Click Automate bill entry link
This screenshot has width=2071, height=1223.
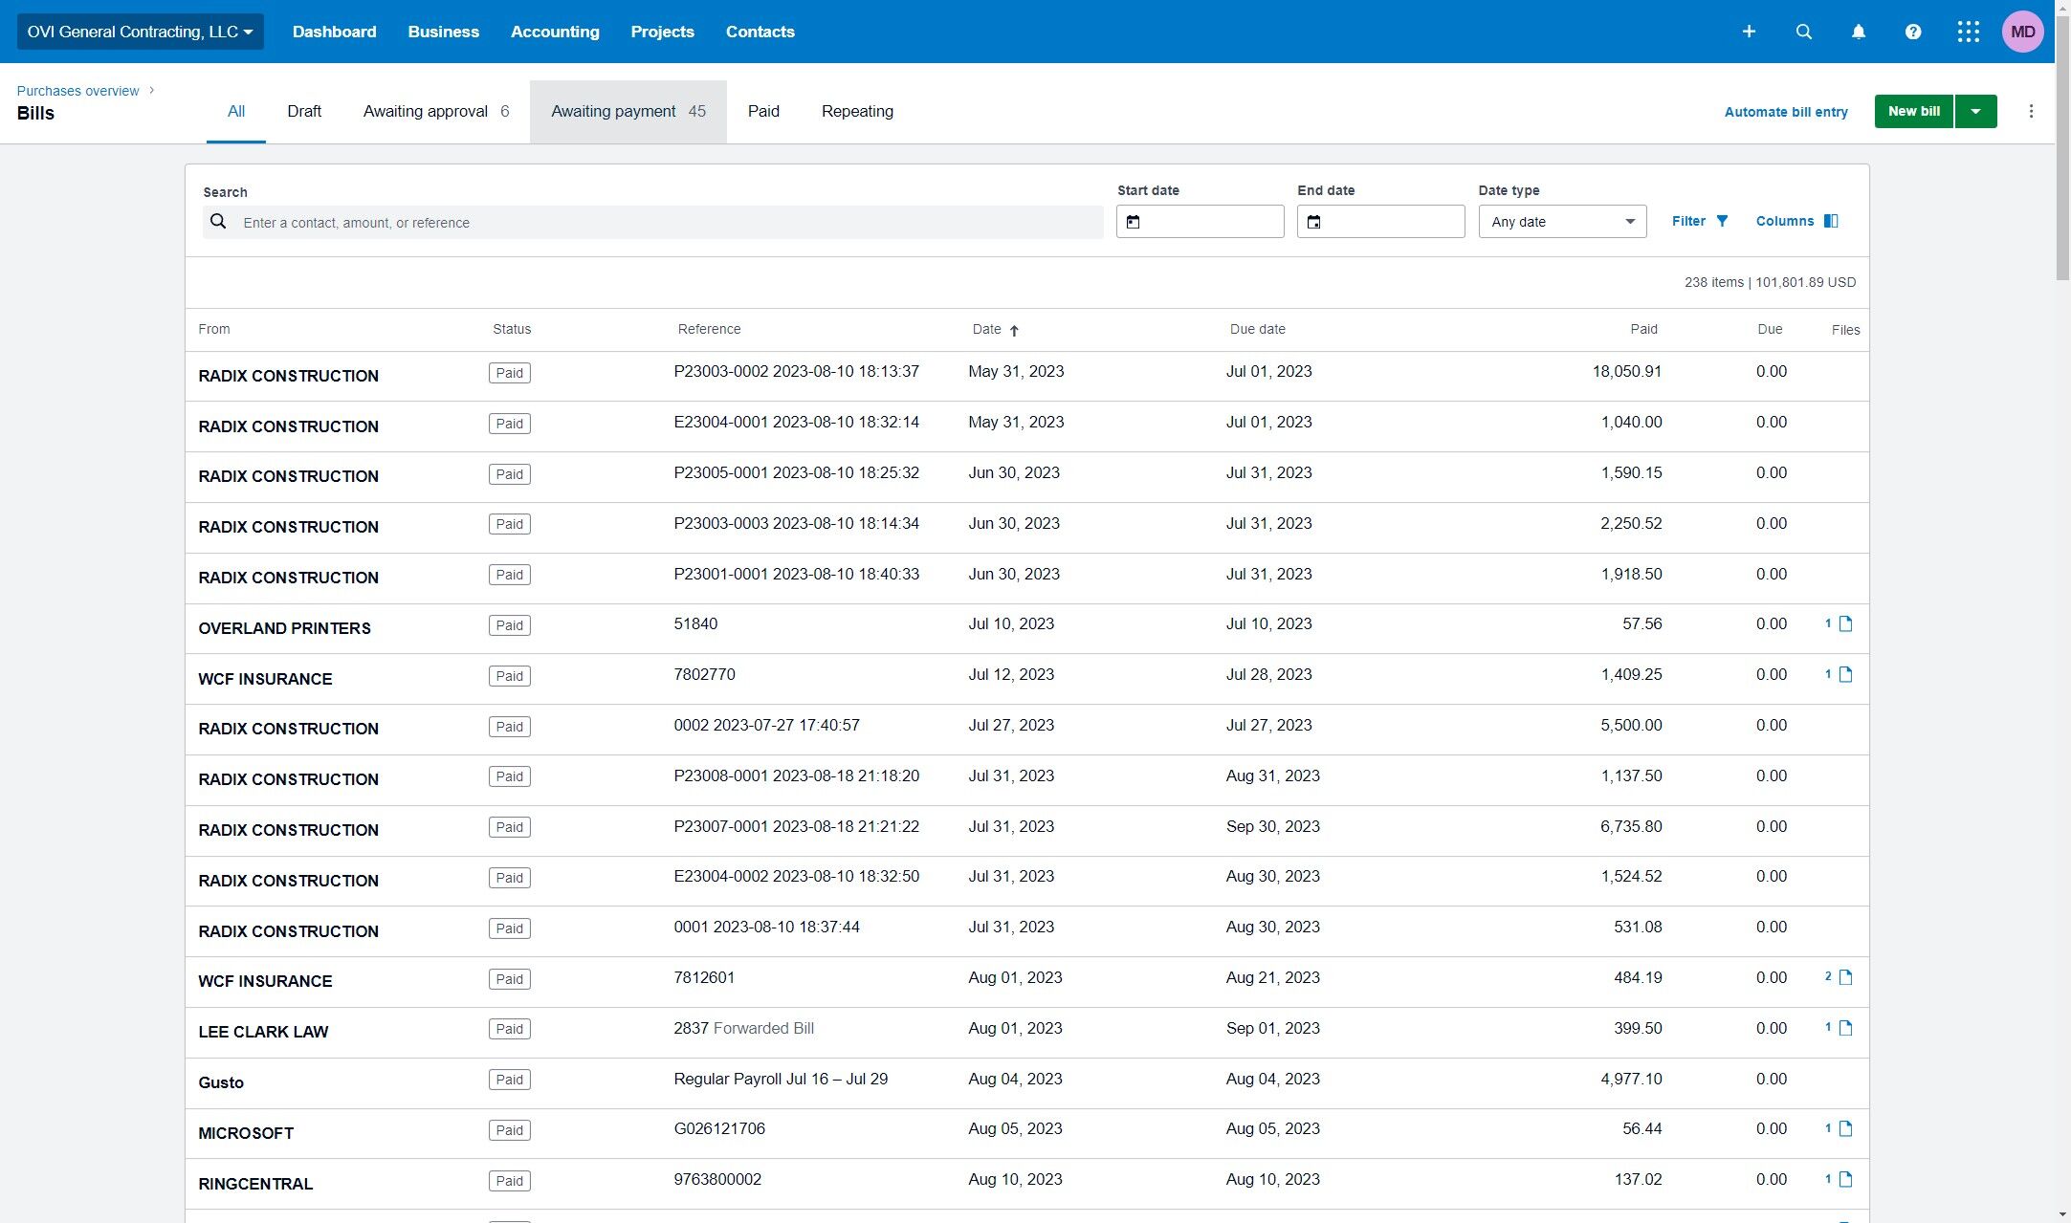1785,112
